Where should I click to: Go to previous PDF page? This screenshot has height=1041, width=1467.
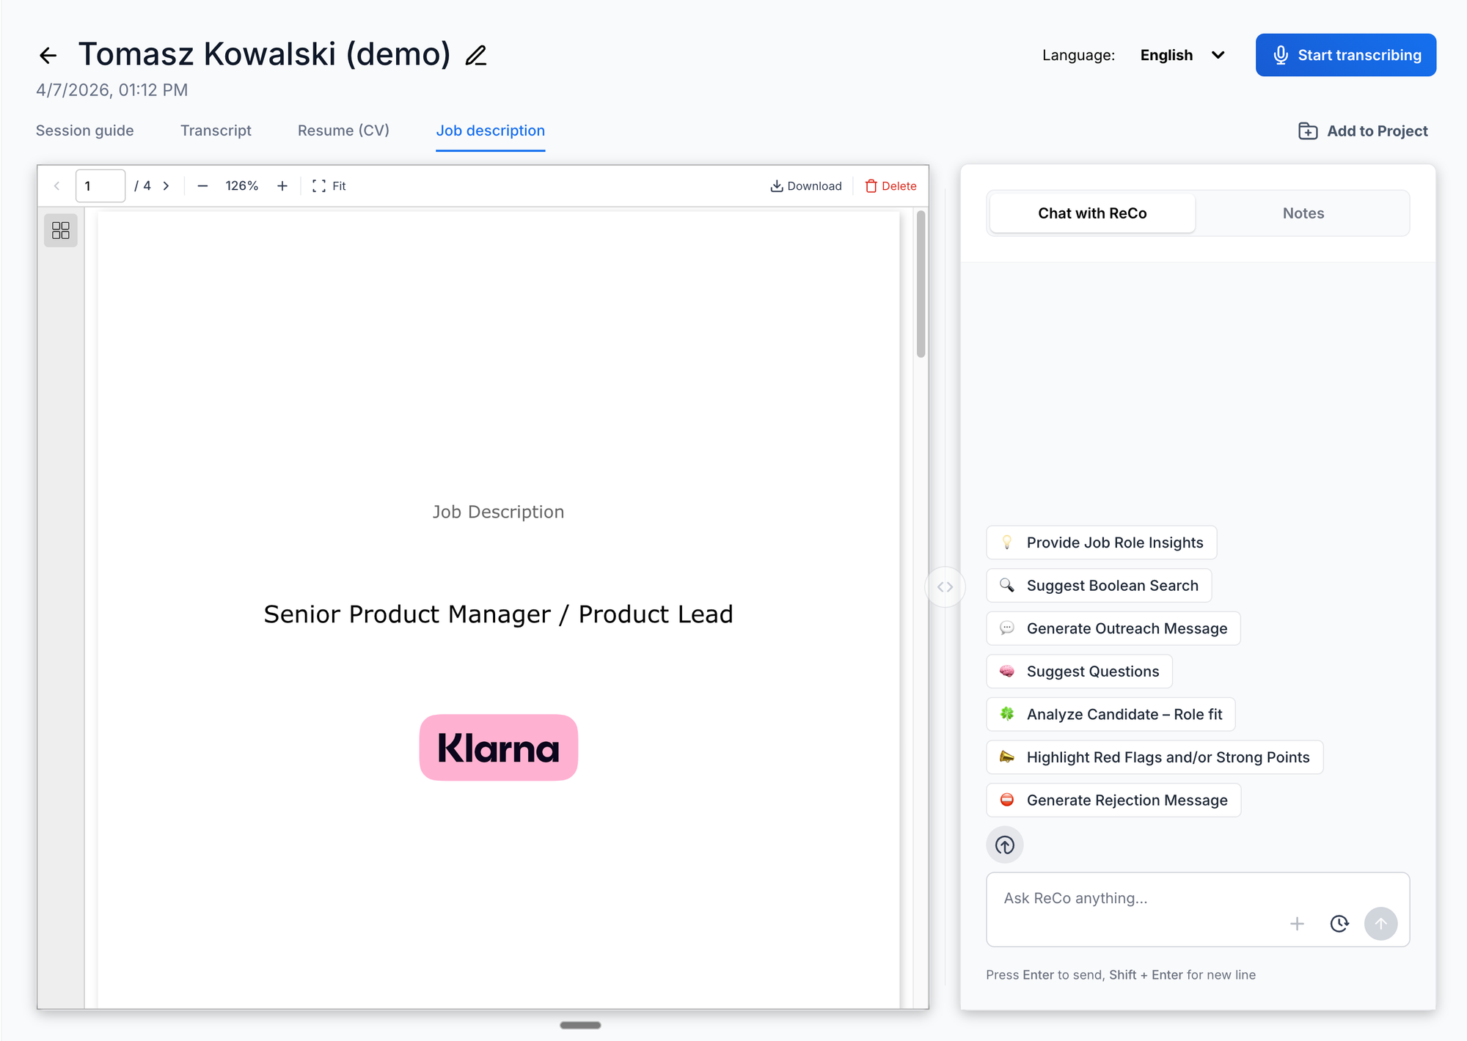56,186
